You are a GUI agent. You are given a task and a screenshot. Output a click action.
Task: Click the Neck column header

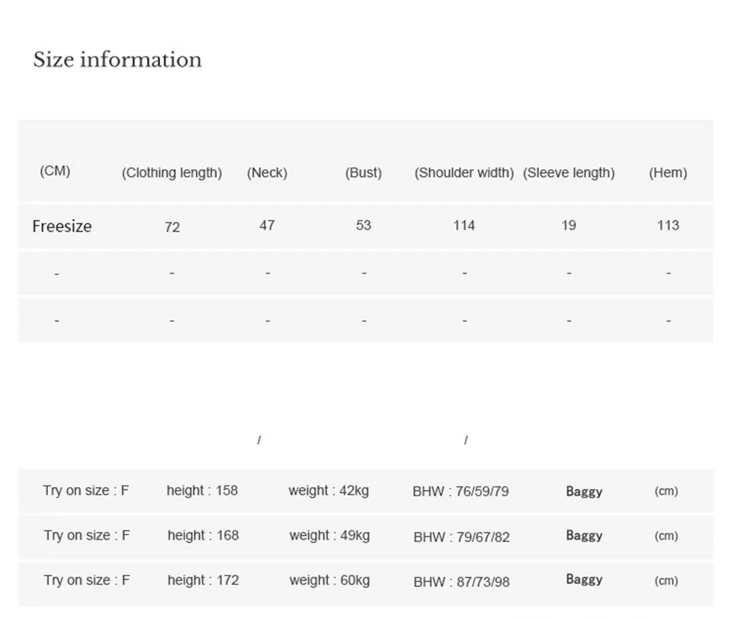point(267,173)
